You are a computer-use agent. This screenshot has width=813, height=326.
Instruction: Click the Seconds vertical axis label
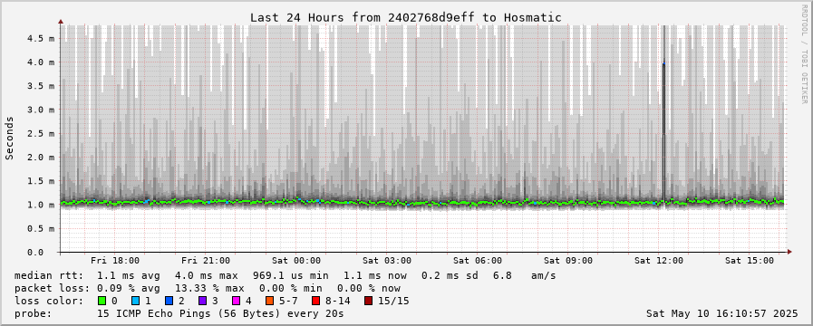pos(9,138)
